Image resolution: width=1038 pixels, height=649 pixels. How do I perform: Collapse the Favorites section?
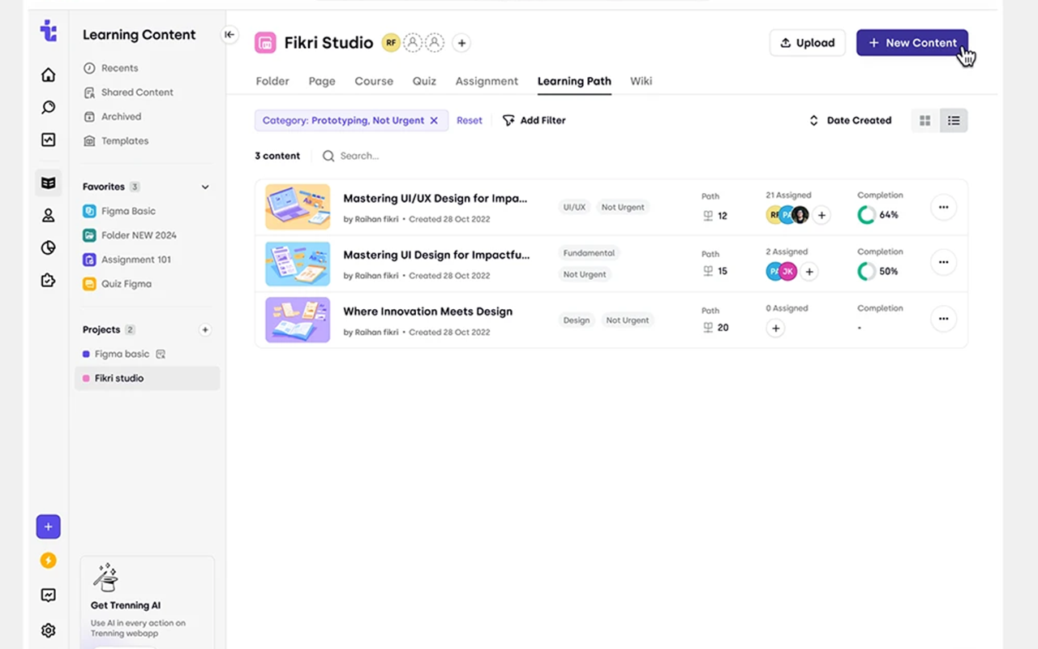(x=205, y=187)
